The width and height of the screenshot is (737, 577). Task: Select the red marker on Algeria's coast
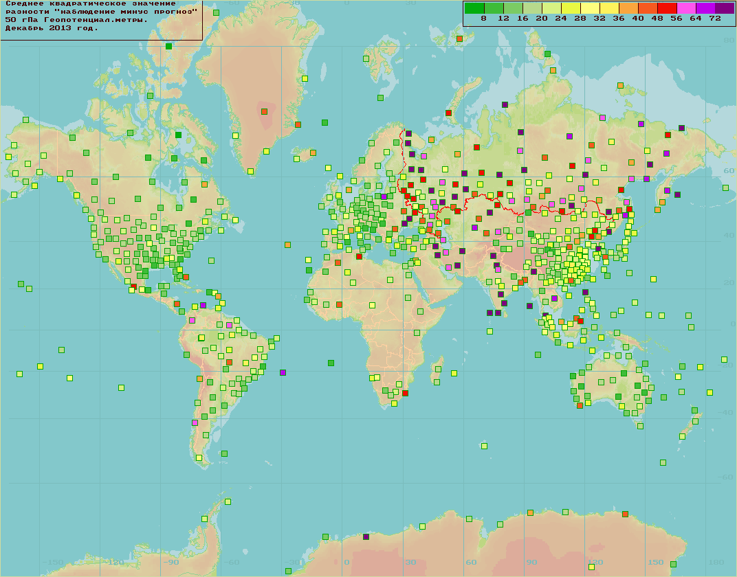[x=359, y=256]
